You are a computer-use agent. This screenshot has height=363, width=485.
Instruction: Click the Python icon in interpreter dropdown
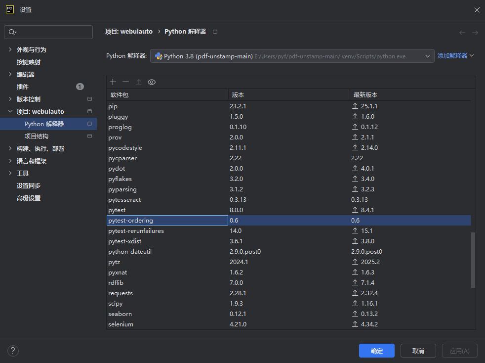pyautogui.click(x=159, y=56)
